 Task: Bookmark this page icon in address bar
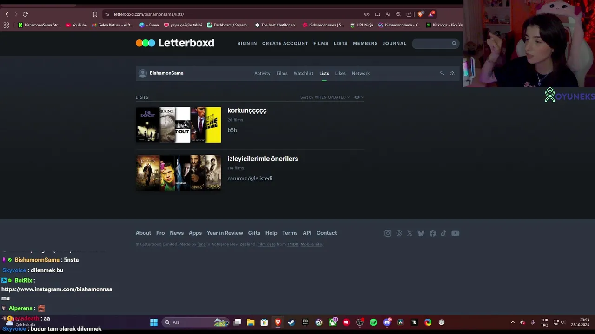click(x=95, y=14)
